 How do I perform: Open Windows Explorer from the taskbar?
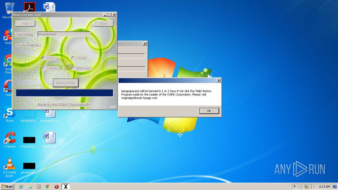(30, 187)
